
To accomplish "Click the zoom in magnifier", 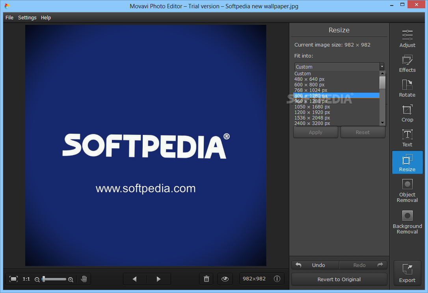I will pos(71,279).
